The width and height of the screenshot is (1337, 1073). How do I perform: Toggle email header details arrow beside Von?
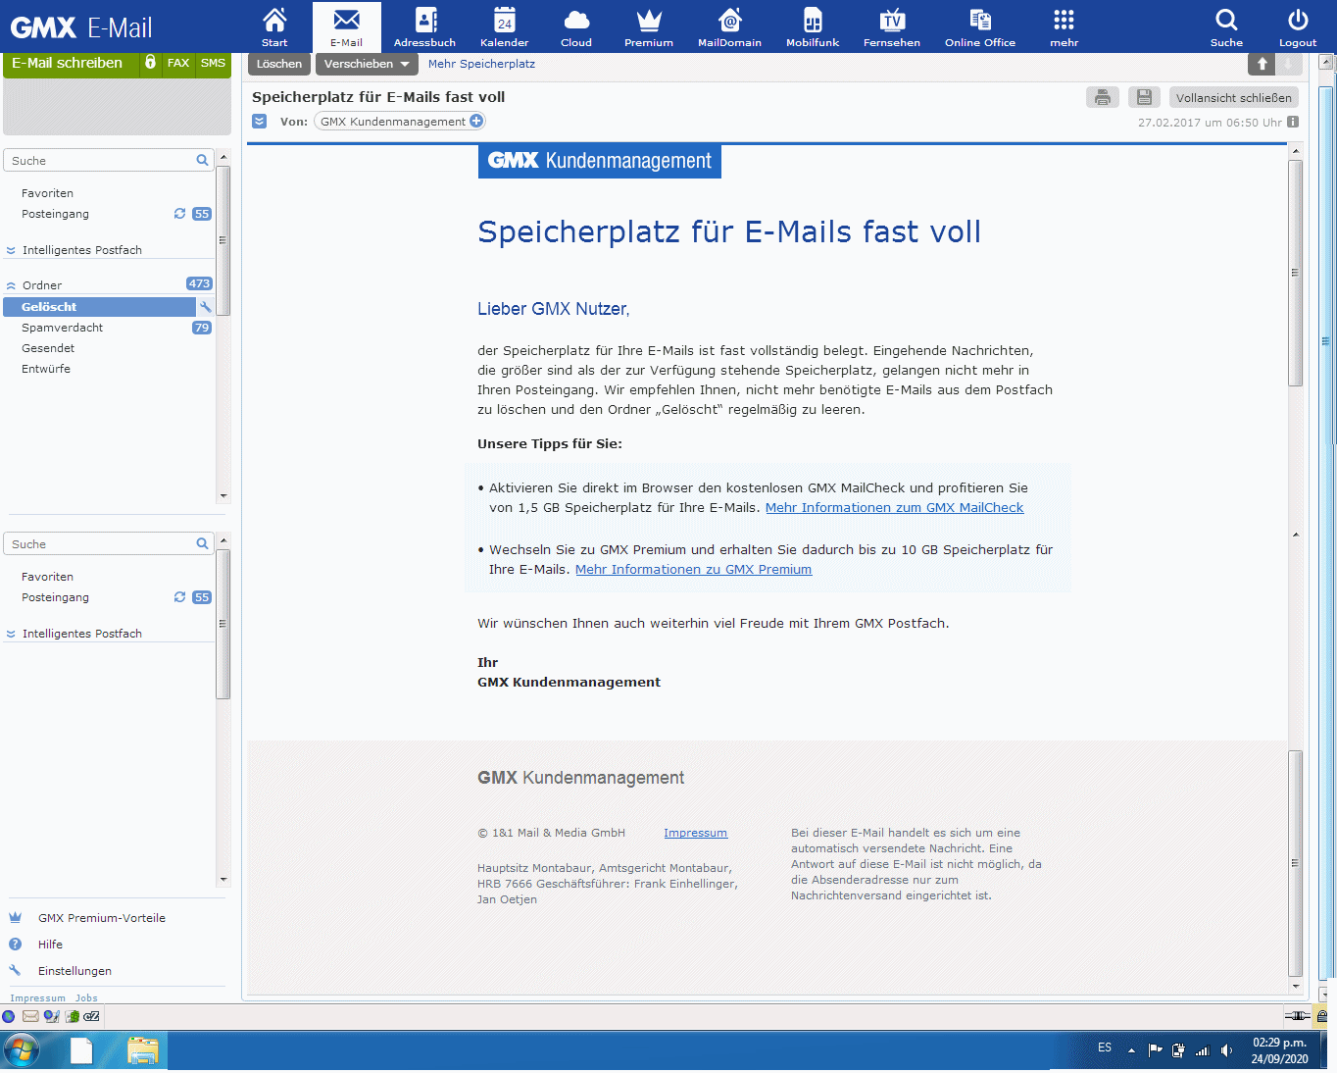(x=259, y=122)
